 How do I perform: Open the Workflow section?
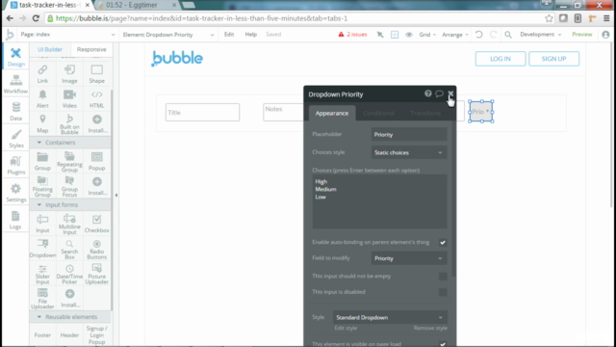15,84
